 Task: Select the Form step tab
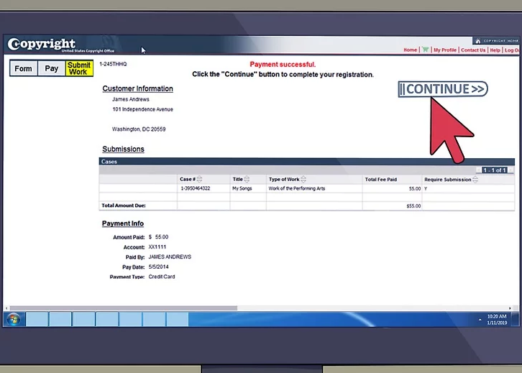pos(24,68)
